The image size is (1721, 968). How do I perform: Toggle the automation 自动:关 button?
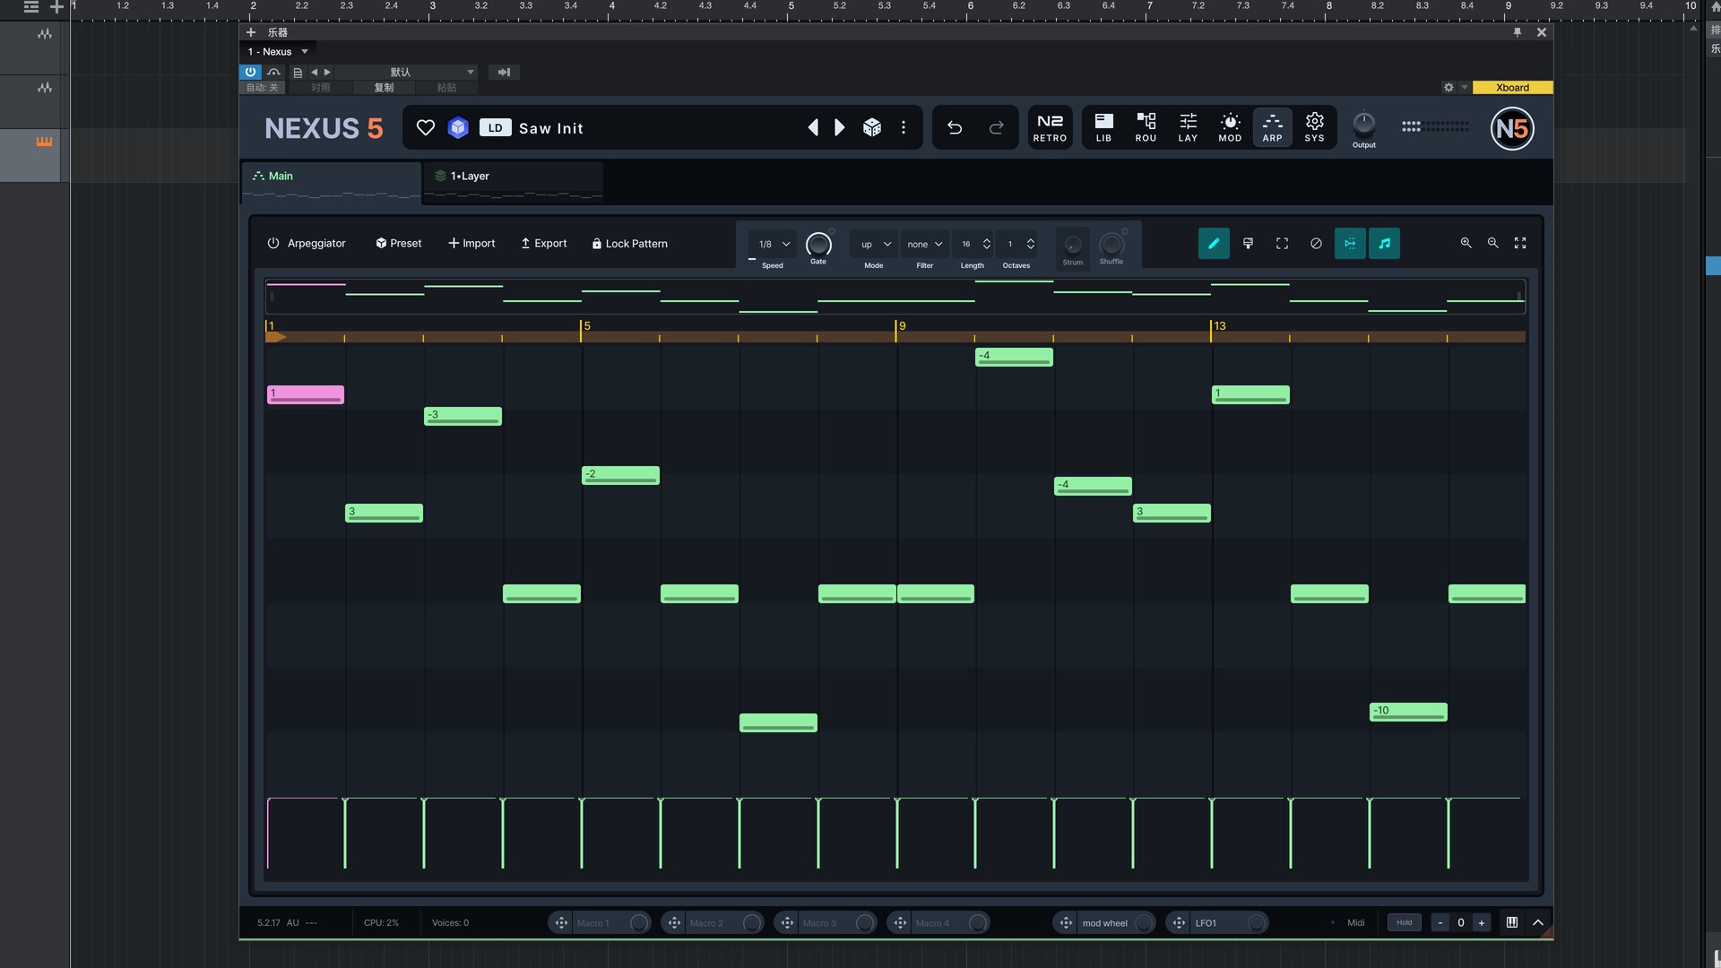tap(263, 88)
